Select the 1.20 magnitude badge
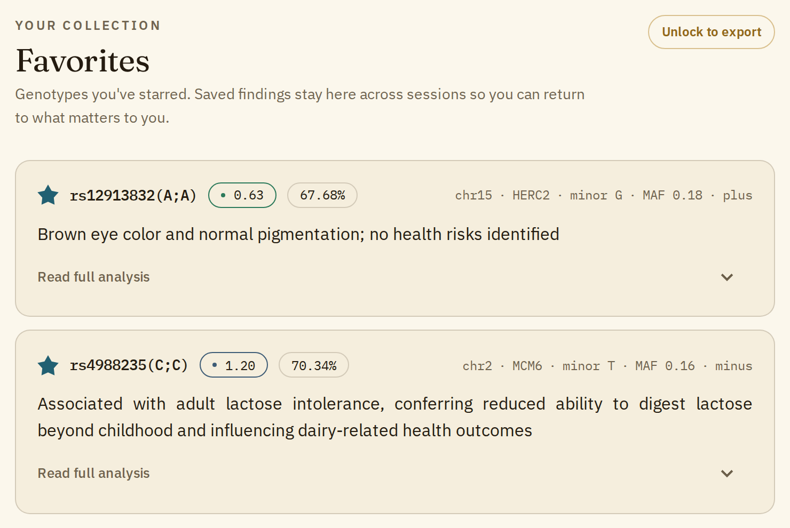Viewport: 790px width, 528px height. point(234,365)
